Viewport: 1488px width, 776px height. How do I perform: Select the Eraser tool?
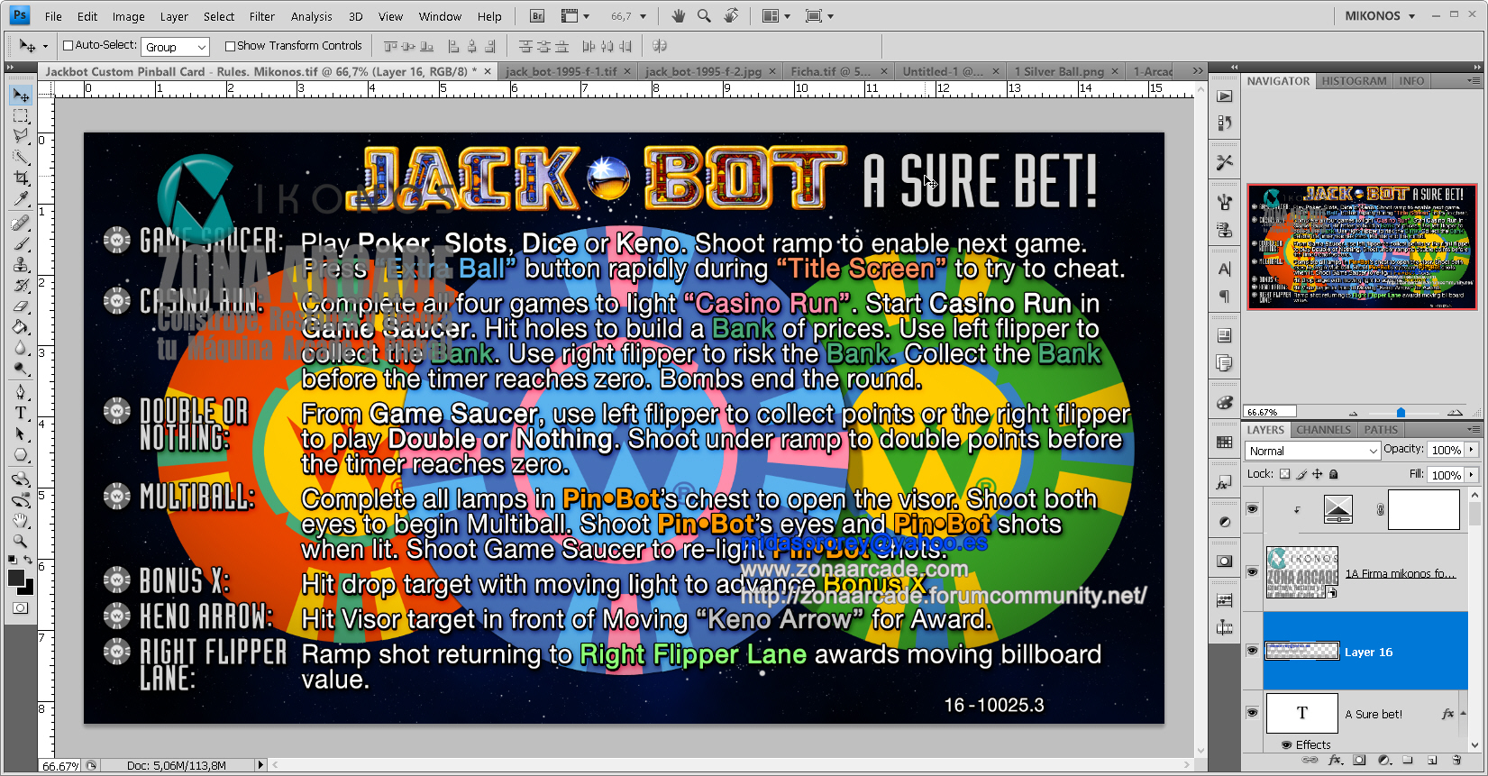(21, 306)
